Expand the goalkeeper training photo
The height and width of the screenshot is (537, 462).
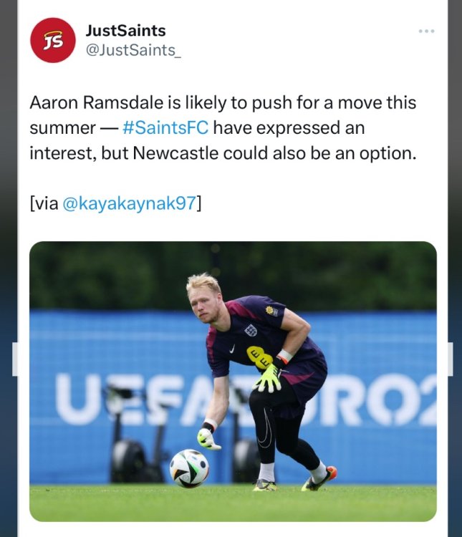pyautogui.click(x=233, y=381)
